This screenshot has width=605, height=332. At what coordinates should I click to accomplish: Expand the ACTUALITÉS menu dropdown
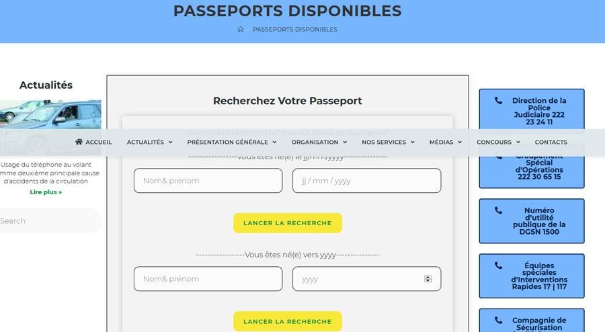point(149,142)
